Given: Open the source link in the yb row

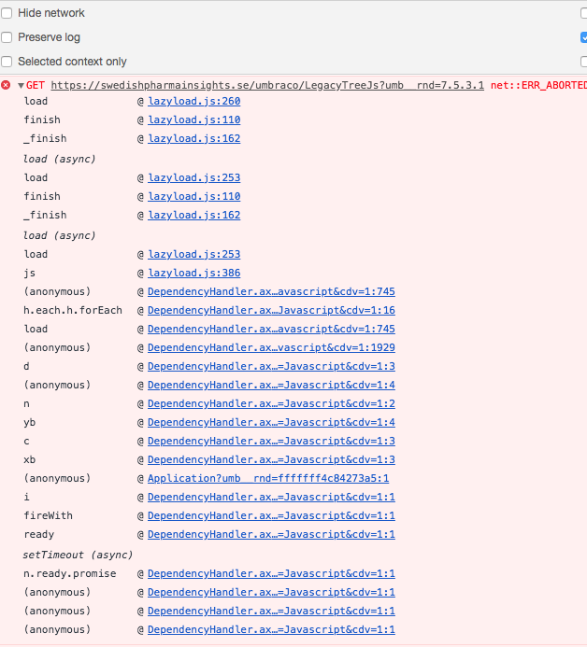Looking at the screenshot, I should tap(271, 422).
